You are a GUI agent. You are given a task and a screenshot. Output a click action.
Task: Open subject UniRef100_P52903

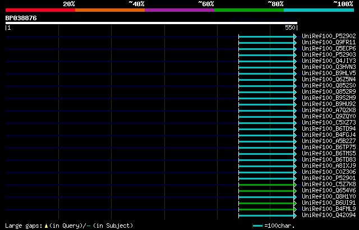click(329, 54)
